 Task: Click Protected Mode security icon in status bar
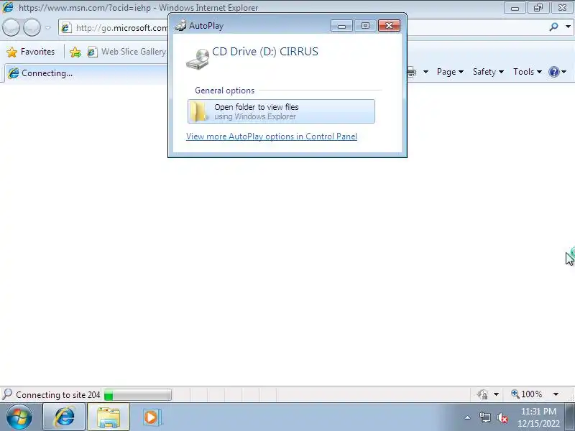coord(482,394)
